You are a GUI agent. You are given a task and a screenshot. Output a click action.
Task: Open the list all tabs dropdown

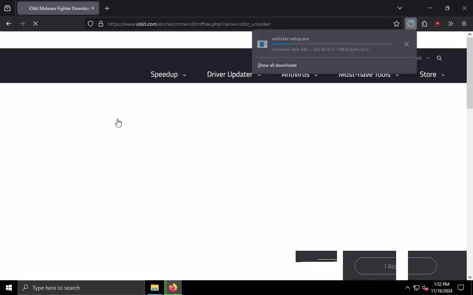399,8
